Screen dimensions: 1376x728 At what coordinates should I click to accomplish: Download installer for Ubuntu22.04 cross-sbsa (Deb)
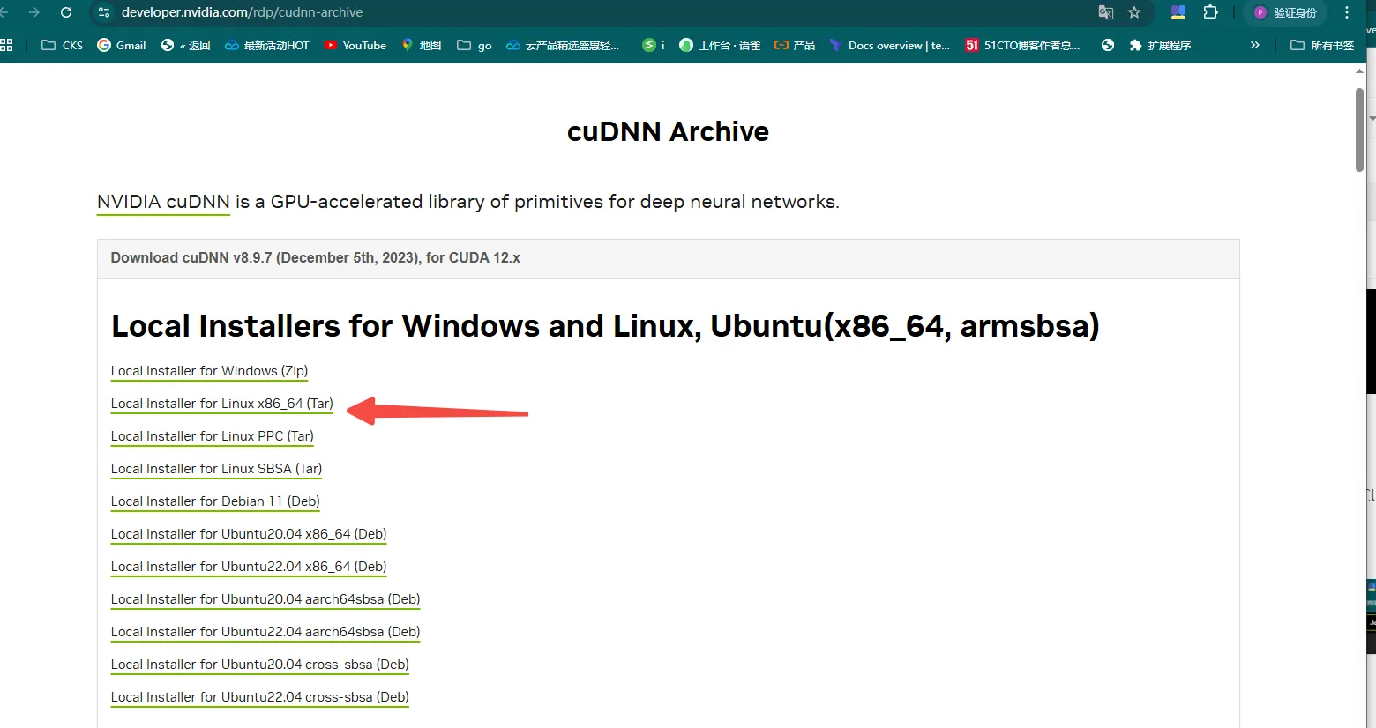(x=260, y=697)
